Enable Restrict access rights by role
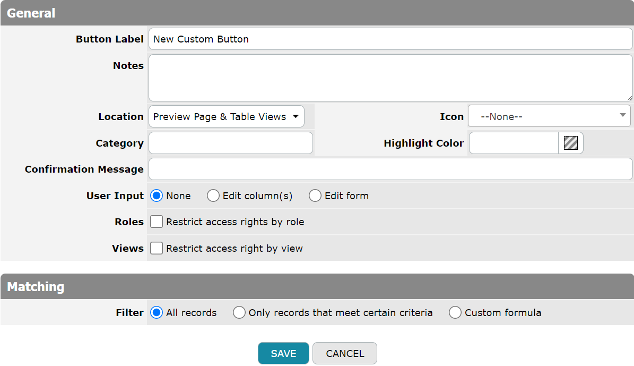The width and height of the screenshot is (634, 366). point(157,222)
